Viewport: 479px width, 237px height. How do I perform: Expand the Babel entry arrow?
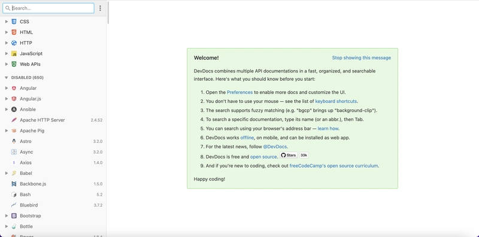tap(7, 173)
